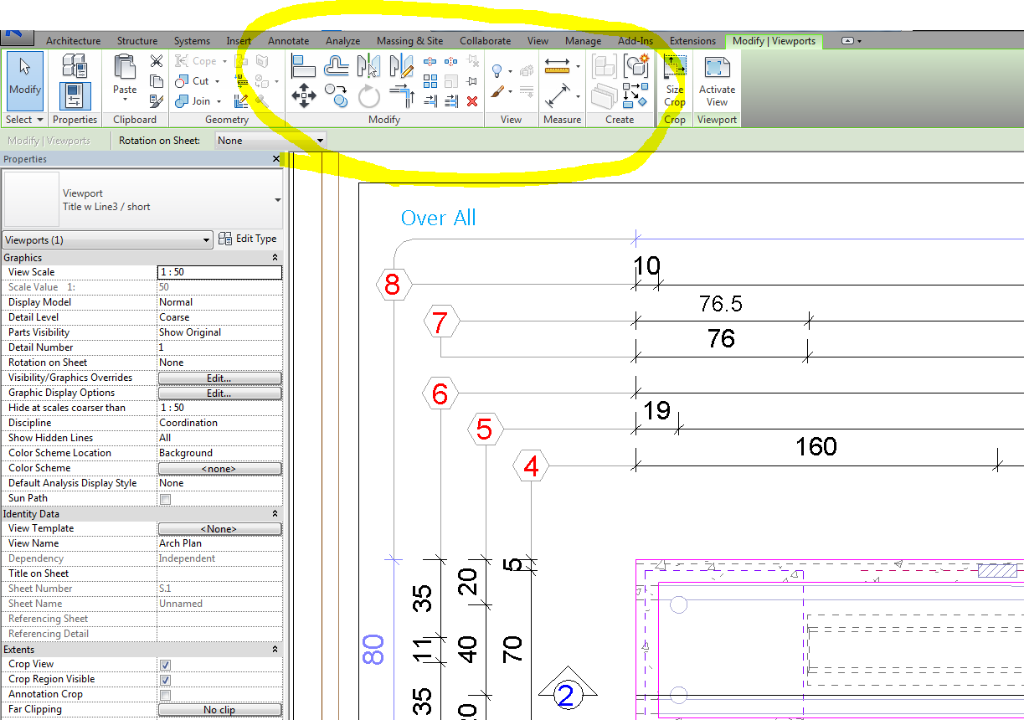Click Edit next to Visibility/Graphics Overrides

(x=219, y=378)
